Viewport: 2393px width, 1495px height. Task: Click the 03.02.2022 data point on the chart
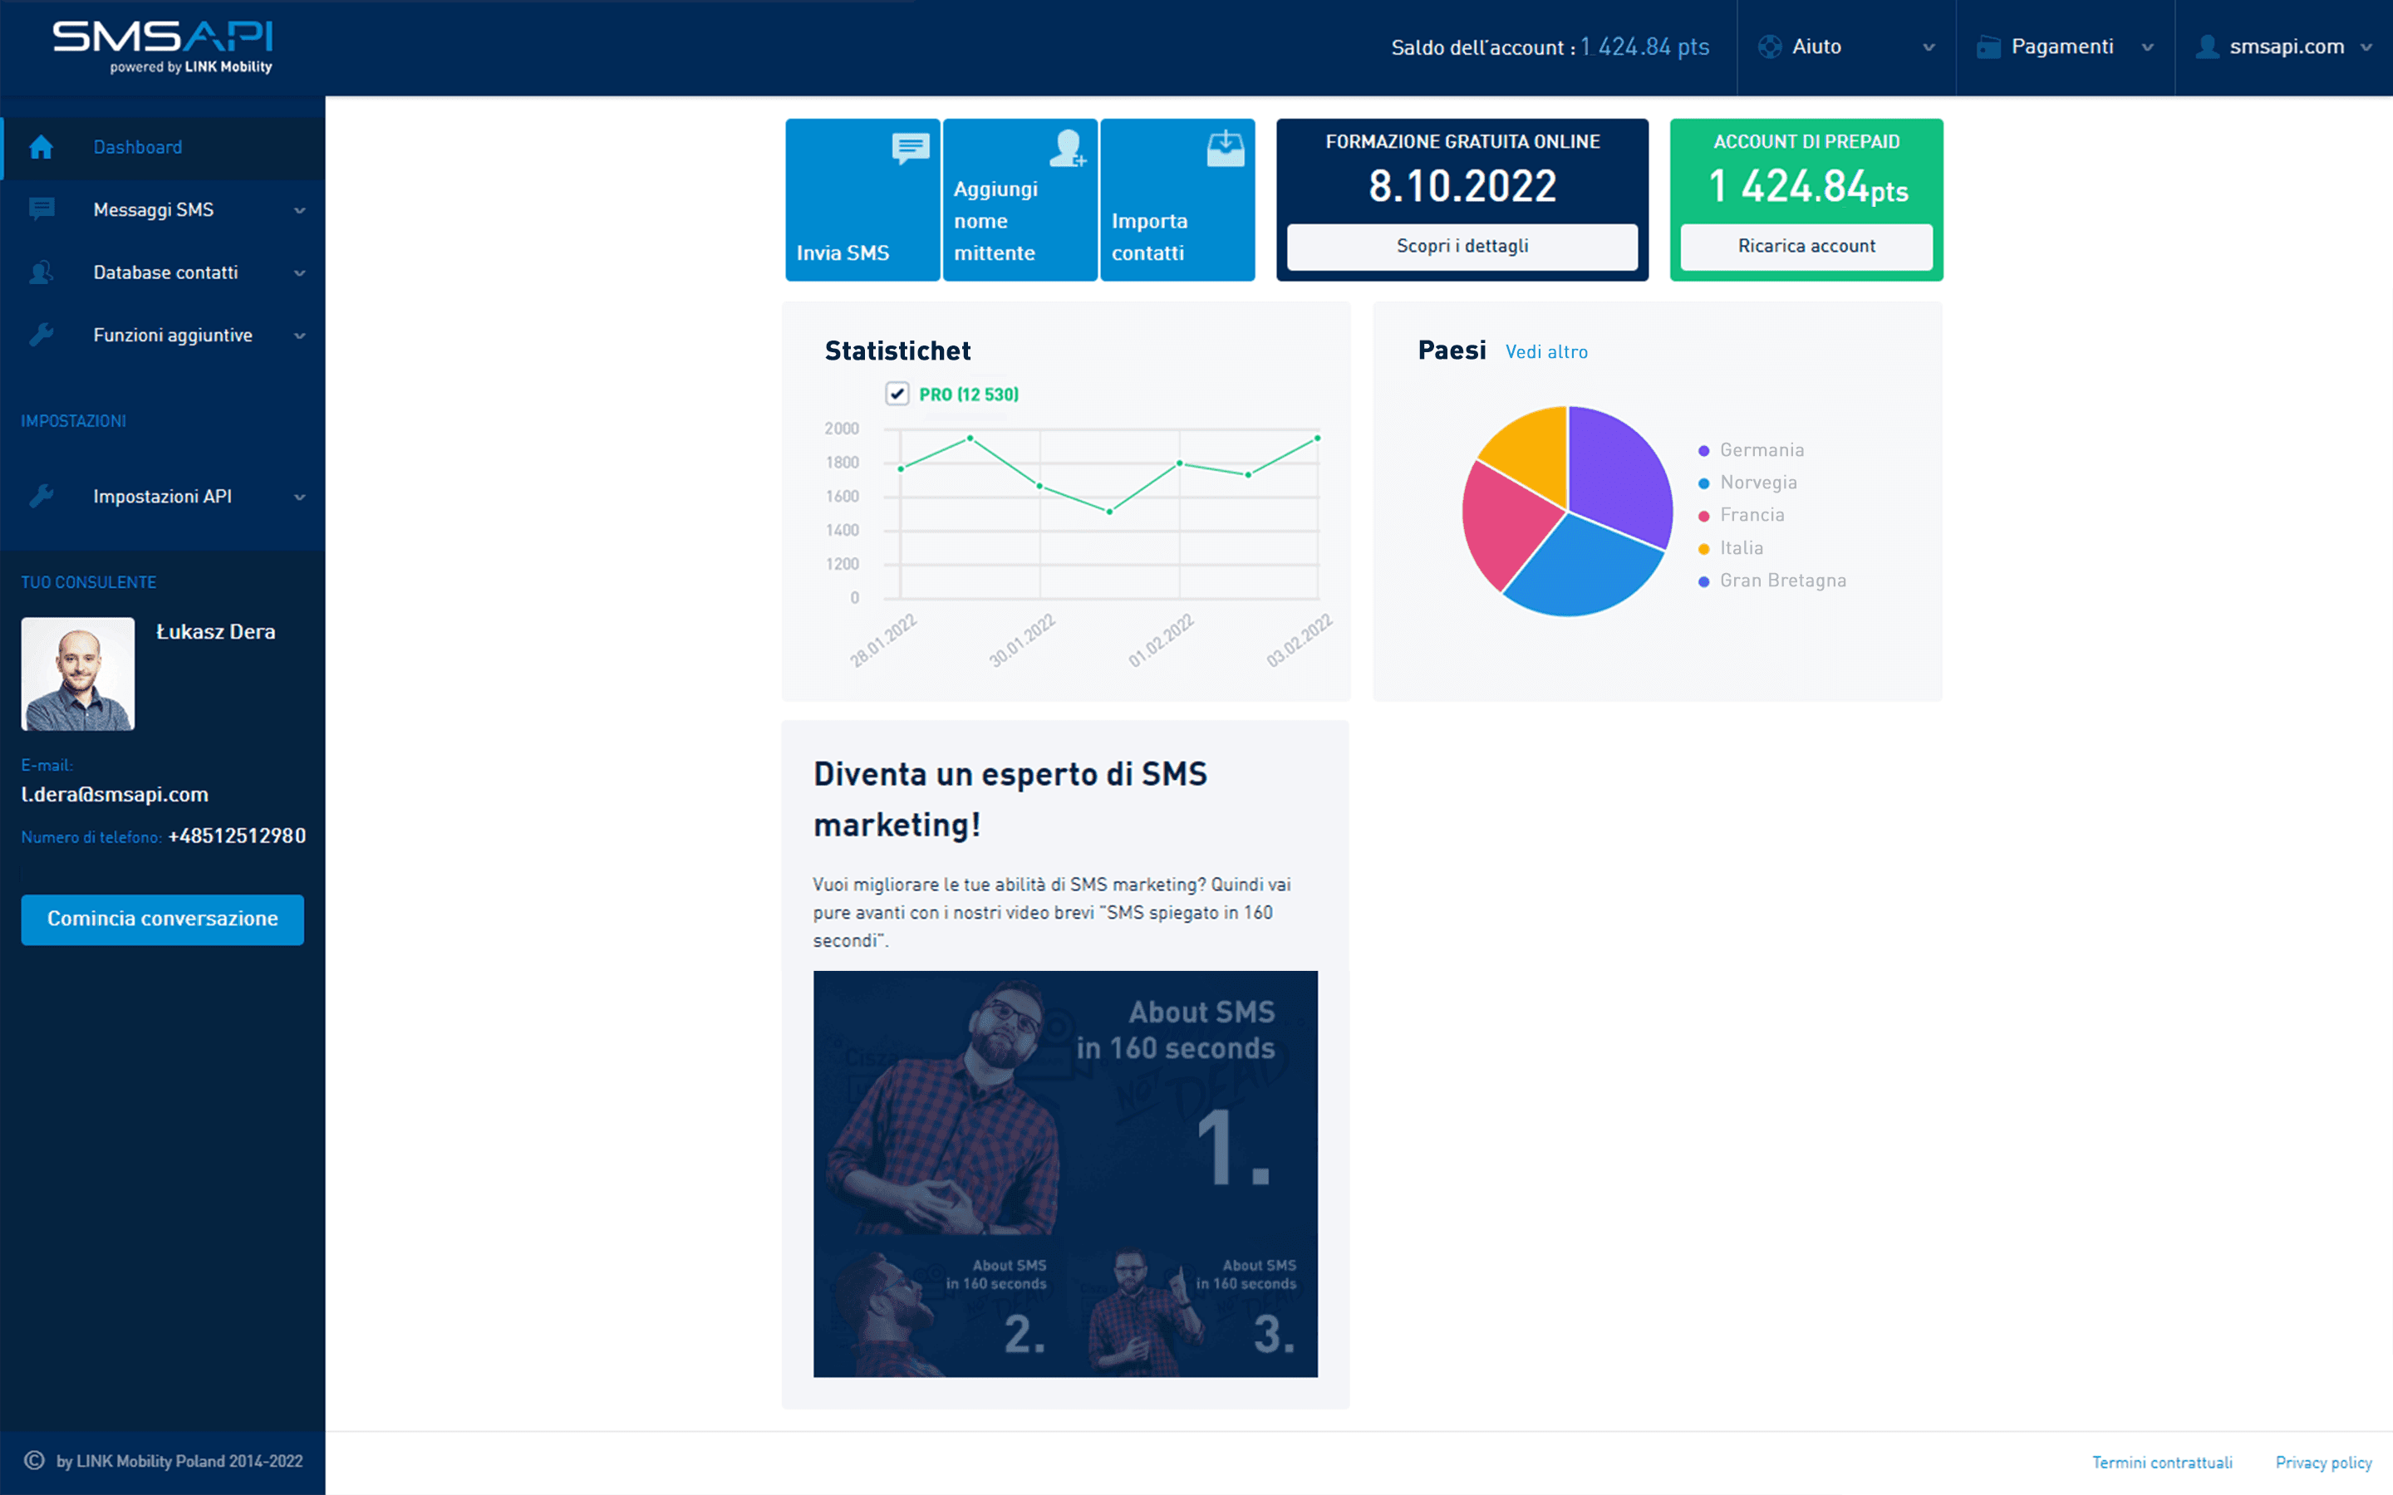(1317, 438)
